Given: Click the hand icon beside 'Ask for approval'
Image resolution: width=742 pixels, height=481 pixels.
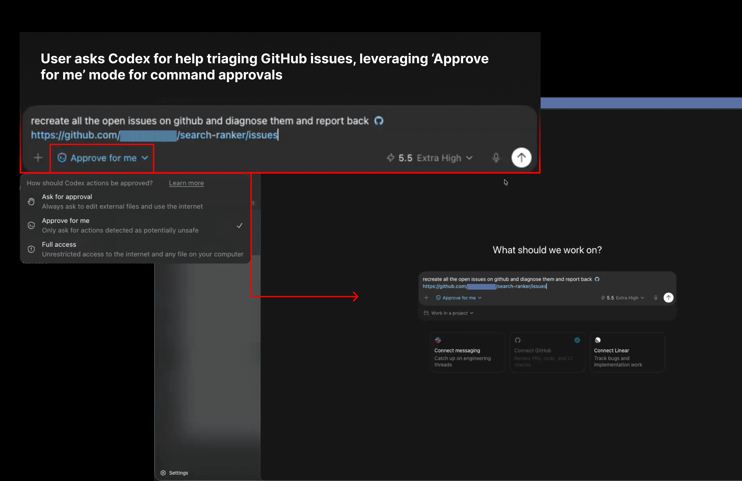Looking at the screenshot, I should coord(31,202).
